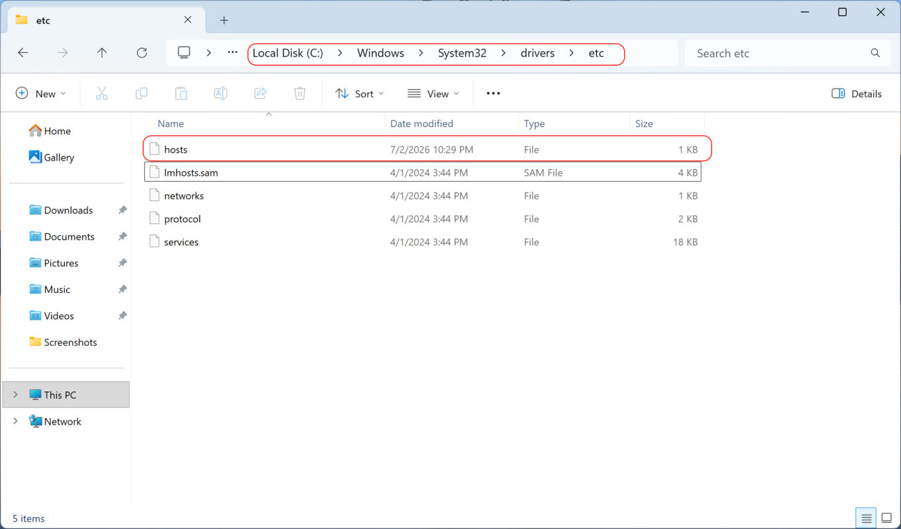Viewport: 901px width, 529px height.
Task: Open a new tab with the plus button
Action: pyautogui.click(x=224, y=20)
